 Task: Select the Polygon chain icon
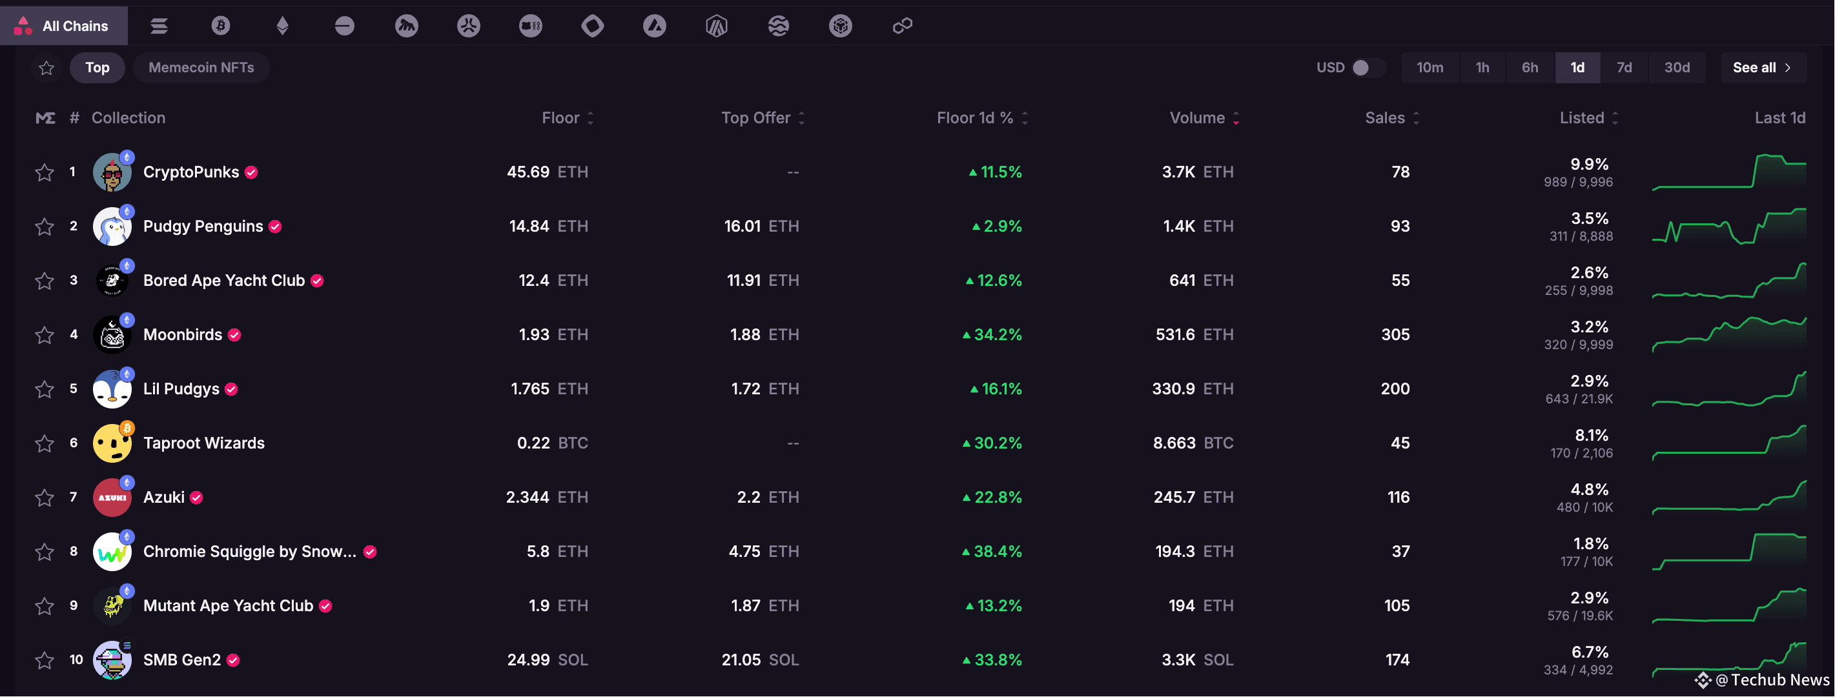coord(903,26)
